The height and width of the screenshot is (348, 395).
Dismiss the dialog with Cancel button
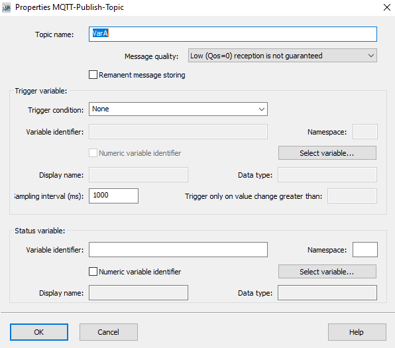[x=109, y=332]
